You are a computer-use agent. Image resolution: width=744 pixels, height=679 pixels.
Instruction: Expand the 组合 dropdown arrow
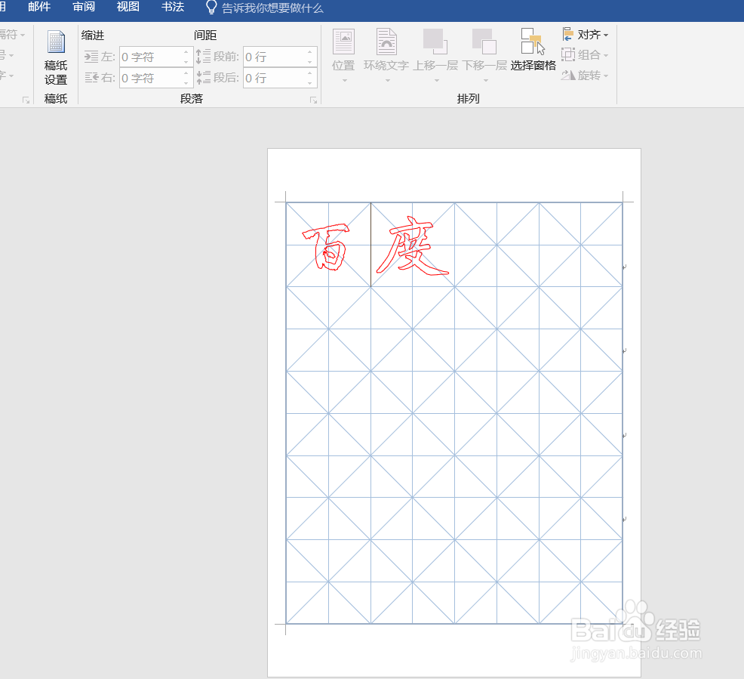tap(606, 56)
